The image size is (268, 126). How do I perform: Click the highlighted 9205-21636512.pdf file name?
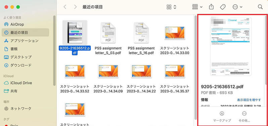(x=75, y=51)
